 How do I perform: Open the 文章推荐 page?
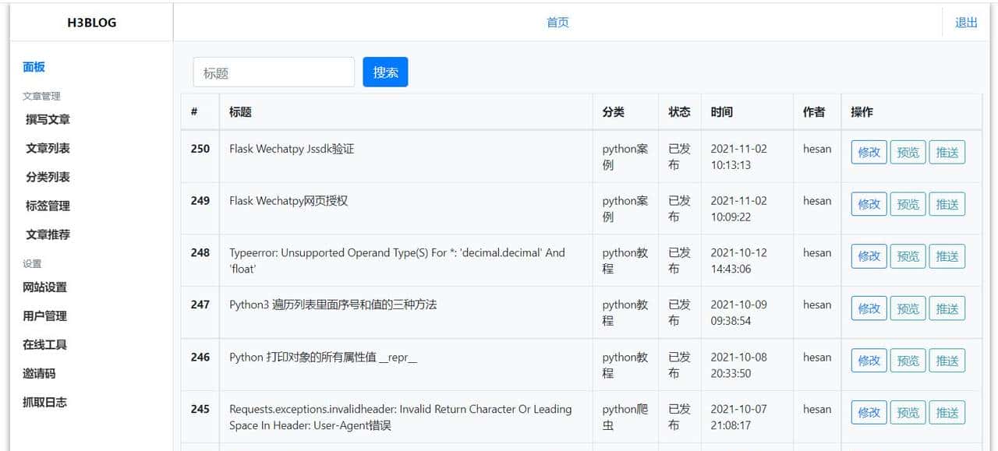tap(48, 234)
